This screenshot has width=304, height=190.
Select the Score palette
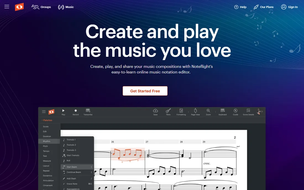point(46,126)
